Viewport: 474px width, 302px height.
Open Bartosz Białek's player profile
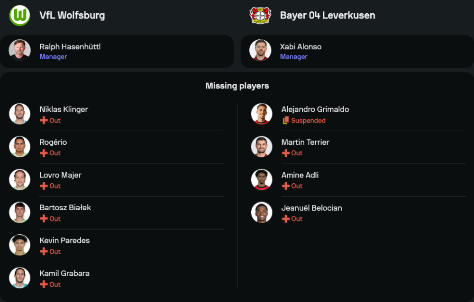pyautogui.click(x=65, y=207)
